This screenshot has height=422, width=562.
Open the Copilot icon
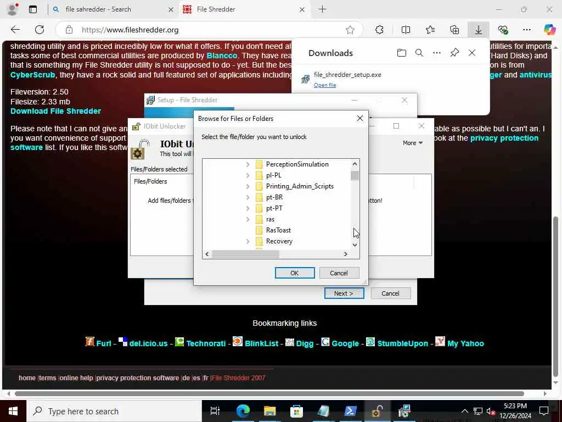pos(549,30)
